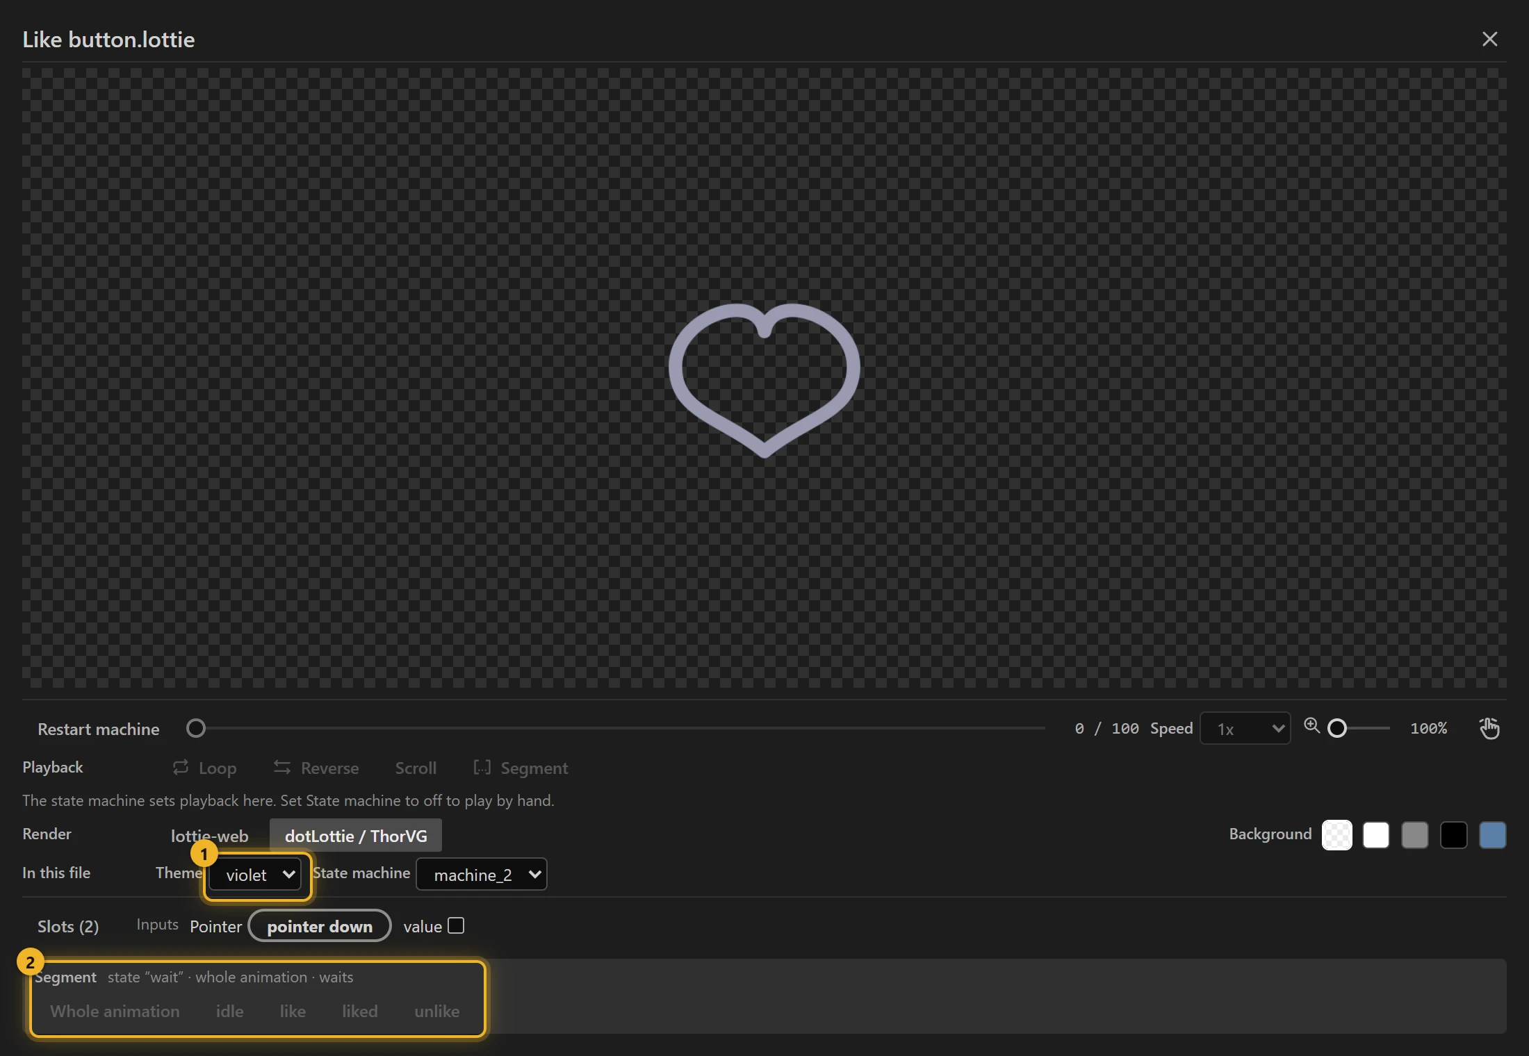1529x1056 pixels.
Task: Select dotLottie / ThorVG renderer tab
Action: pyautogui.click(x=356, y=836)
